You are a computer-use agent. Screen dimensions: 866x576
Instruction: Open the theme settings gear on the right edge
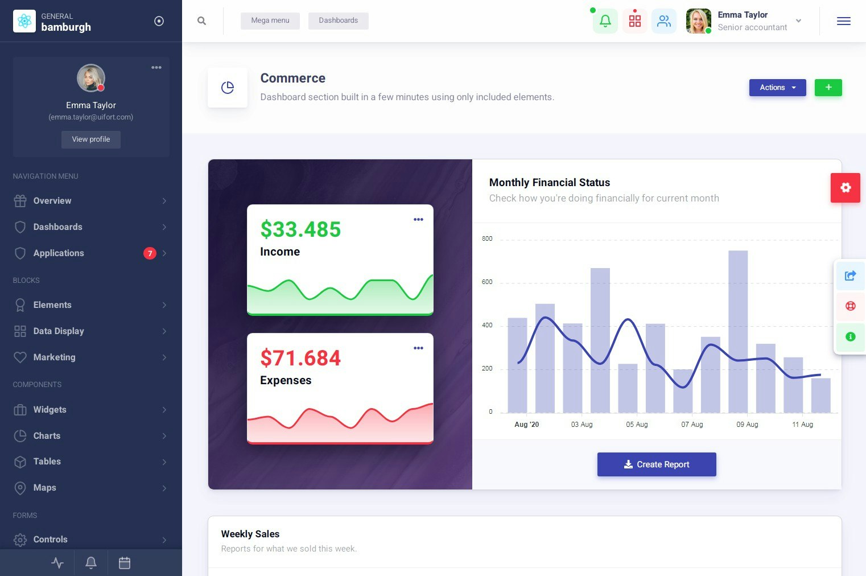pyautogui.click(x=846, y=187)
